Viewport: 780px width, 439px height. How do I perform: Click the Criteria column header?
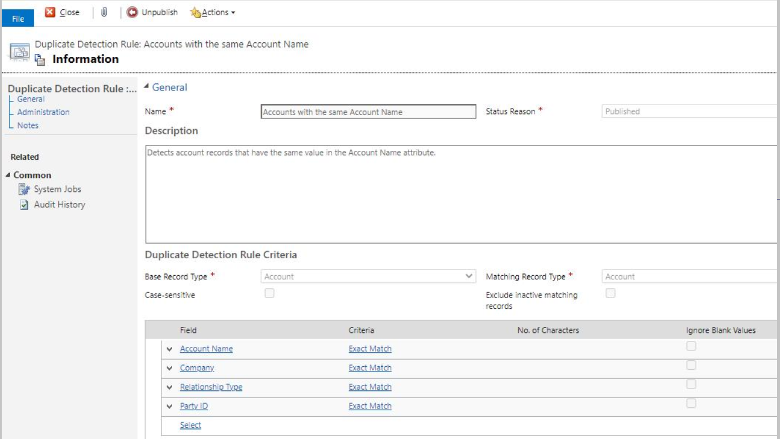[x=361, y=330]
